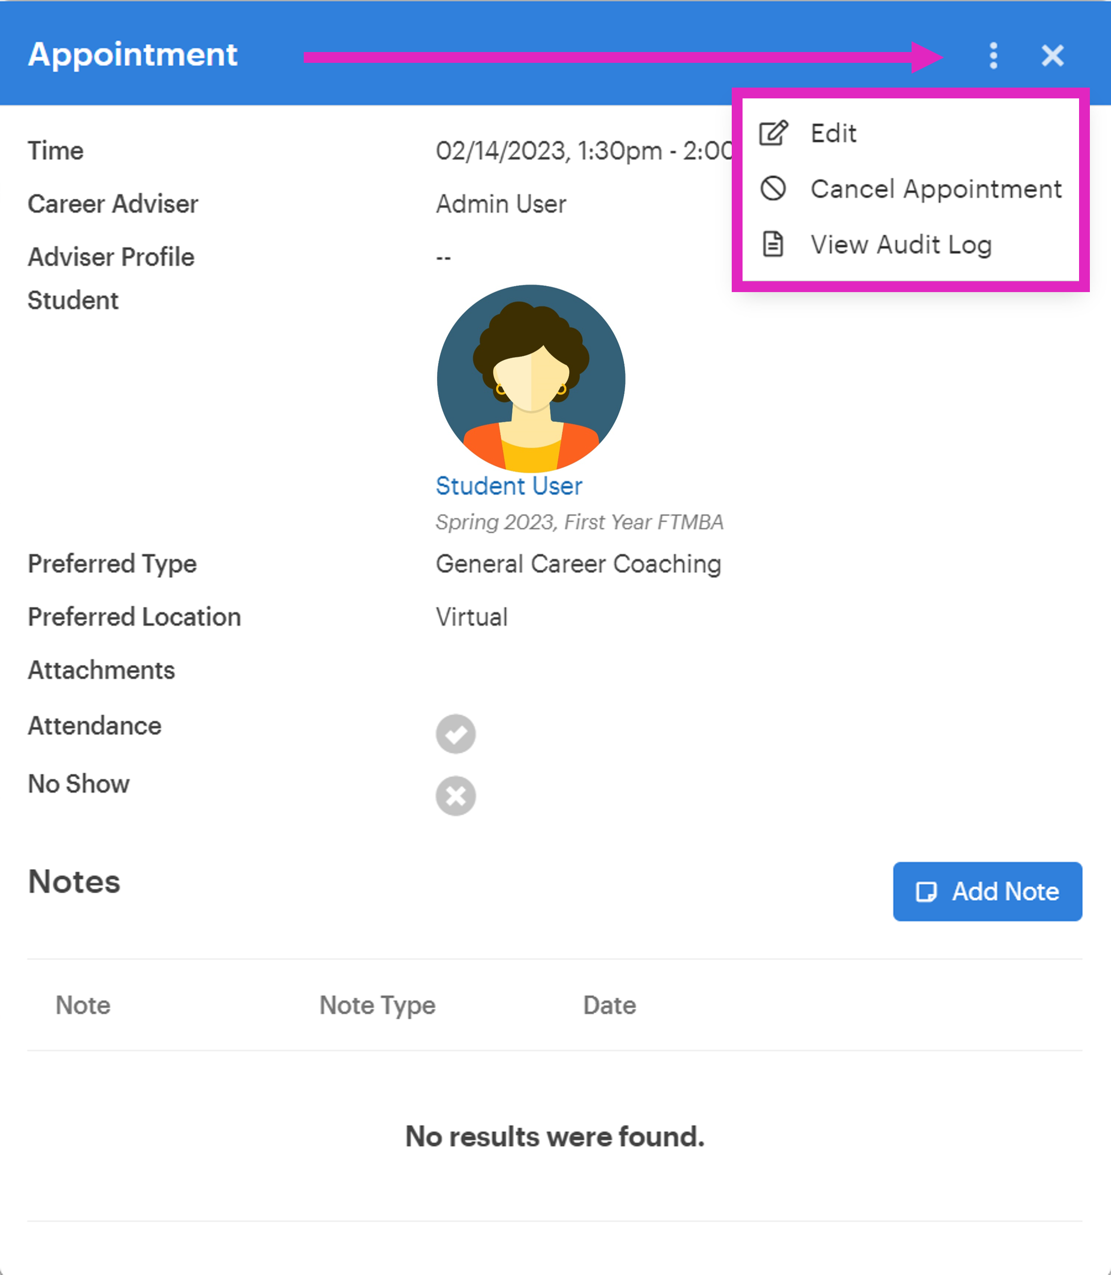Mark Attendance with checkmark toggle
This screenshot has height=1275, width=1111.
[456, 734]
